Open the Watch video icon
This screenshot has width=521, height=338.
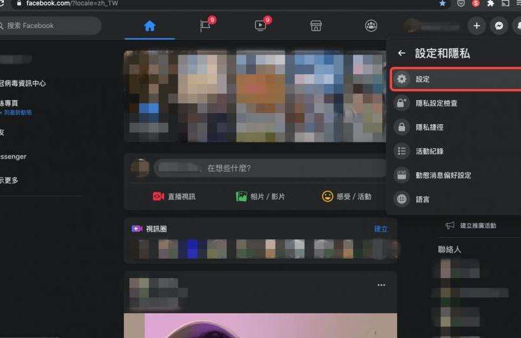tap(260, 26)
